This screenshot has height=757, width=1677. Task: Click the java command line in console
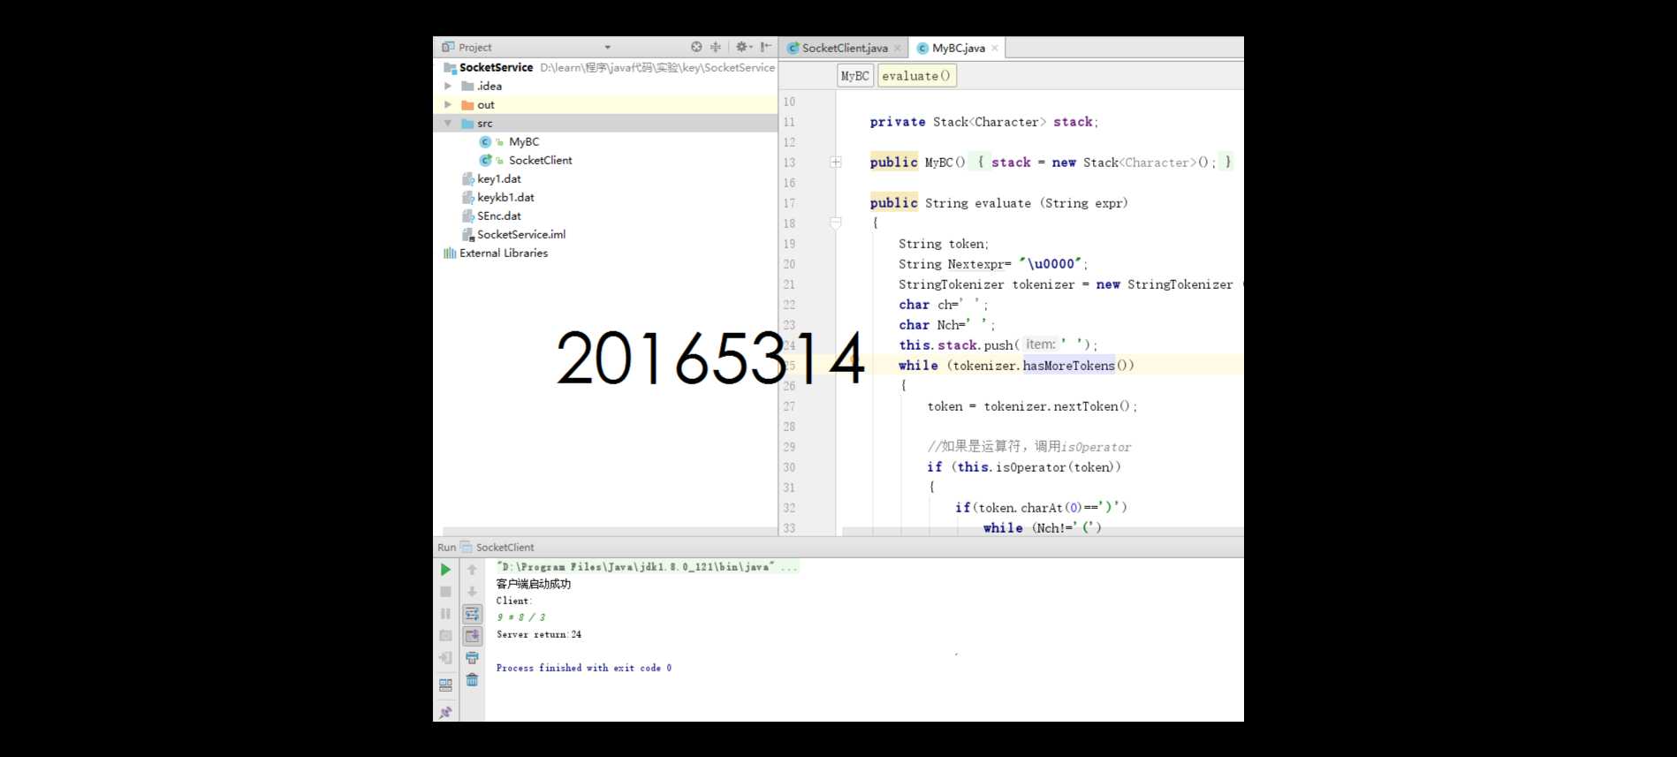tap(647, 567)
